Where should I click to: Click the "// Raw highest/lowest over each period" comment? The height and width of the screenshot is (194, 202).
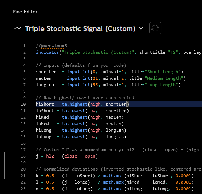pyautogui.click(x=85, y=98)
